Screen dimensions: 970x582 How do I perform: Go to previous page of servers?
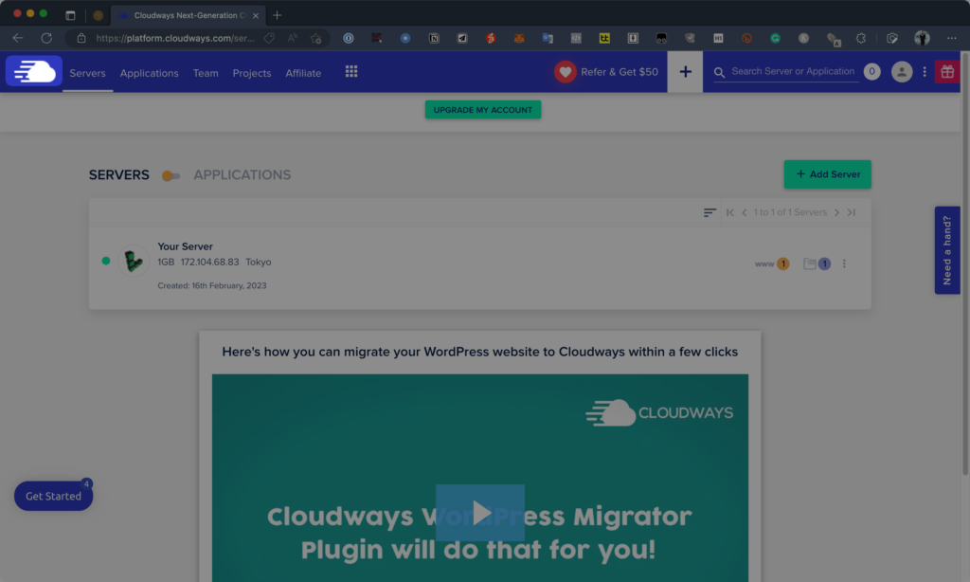745,212
